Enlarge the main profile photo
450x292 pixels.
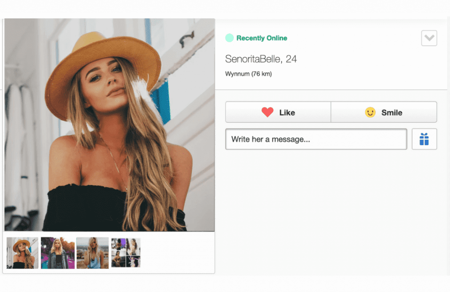(109, 125)
